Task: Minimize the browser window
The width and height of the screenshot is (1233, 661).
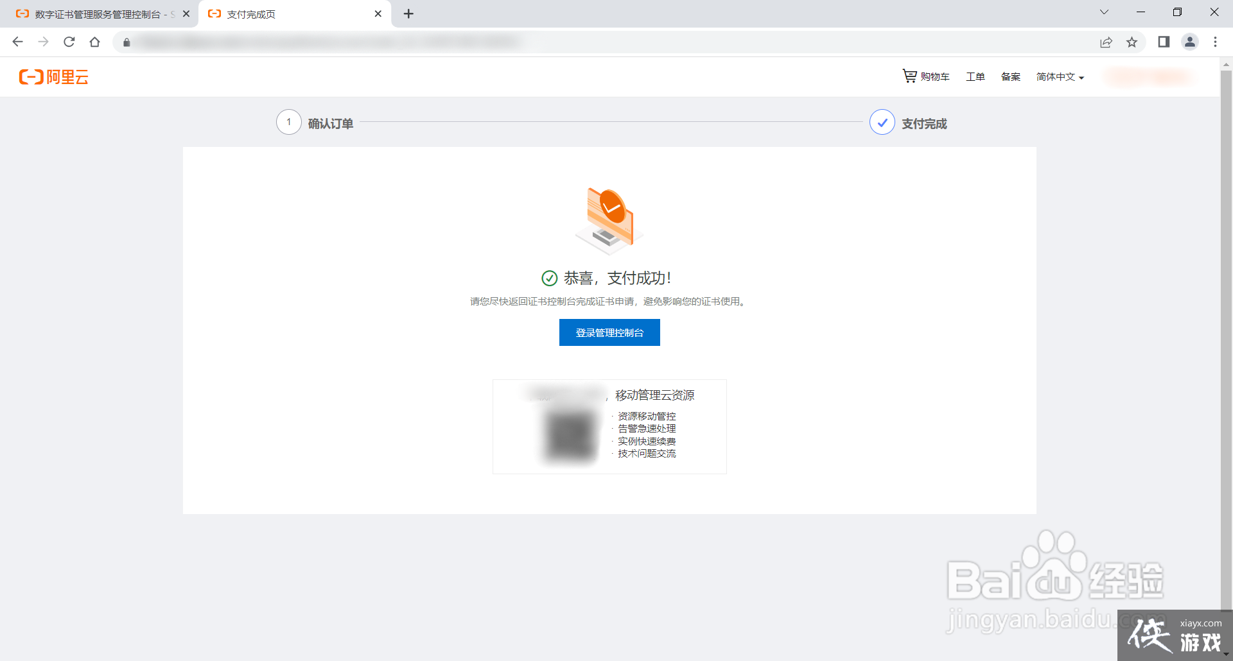Action: point(1141,12)
